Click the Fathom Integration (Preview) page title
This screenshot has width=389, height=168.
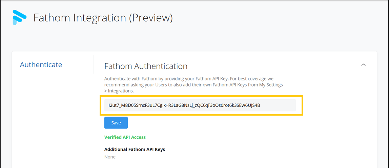click(x=103, y=18)
